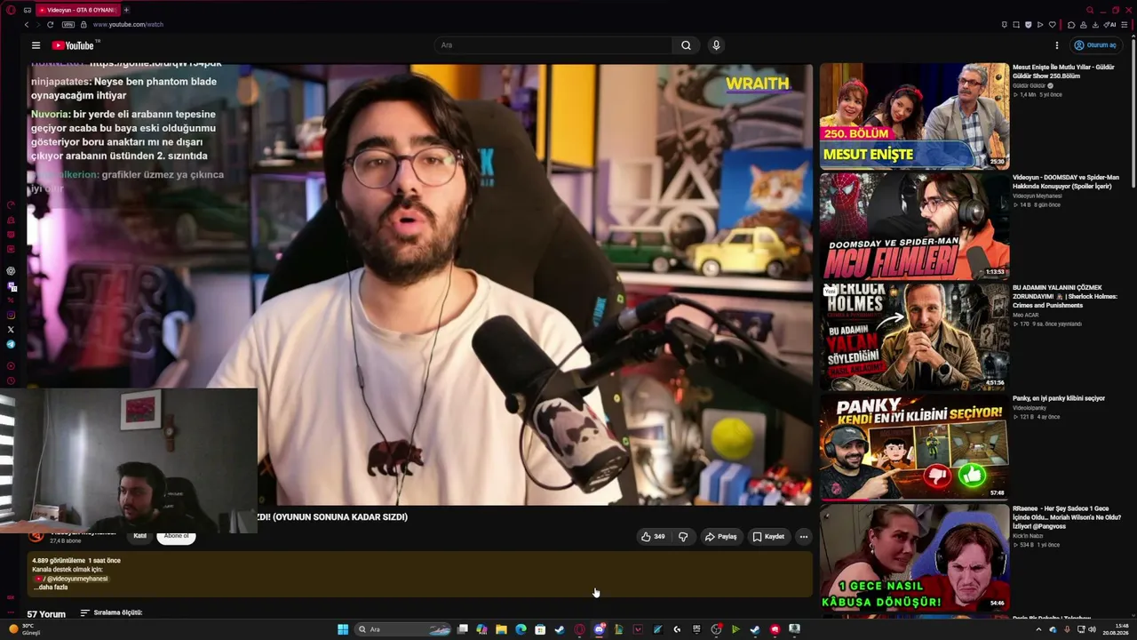Image resolution: width=1137 pixels, height=640 pixels.
Task: Click the www.youtube.com/watch address bar
Action: [x=128, y=25]
